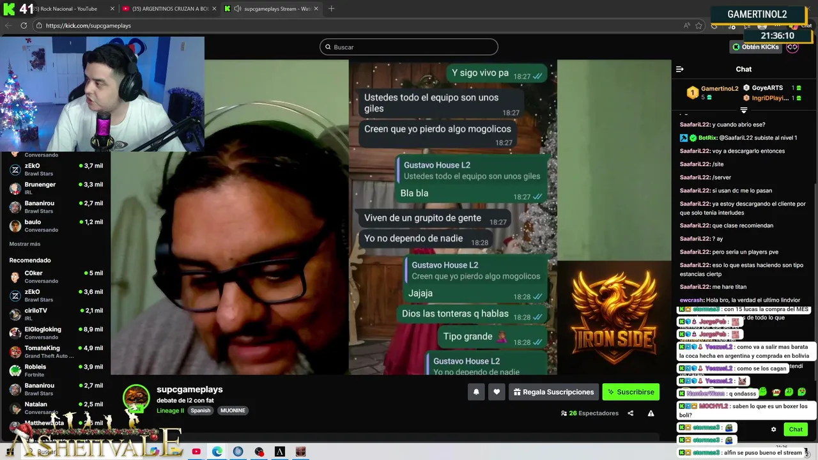Viewport: 818px width, 460px height.
Task: Click the Kick logo at top left
Action: point(8,8)
